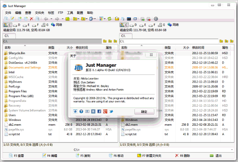Click the file properties icon beside search
The image size is (238, 162).
click(x=123, y=19)
